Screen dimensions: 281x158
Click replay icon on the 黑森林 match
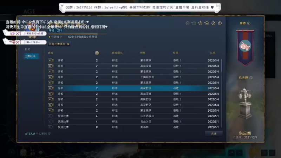point(51,127)
